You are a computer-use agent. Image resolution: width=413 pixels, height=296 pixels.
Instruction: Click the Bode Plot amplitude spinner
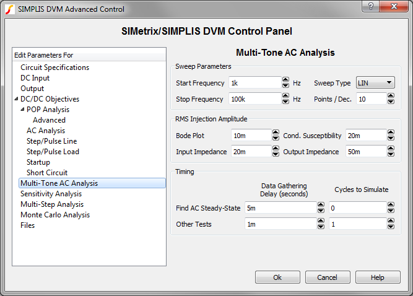(x=276, y=136)
